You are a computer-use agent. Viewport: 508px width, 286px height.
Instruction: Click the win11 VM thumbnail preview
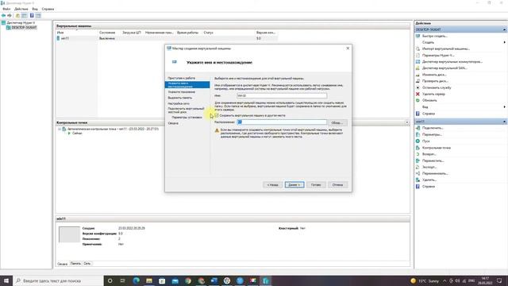(x=69, y=234)
